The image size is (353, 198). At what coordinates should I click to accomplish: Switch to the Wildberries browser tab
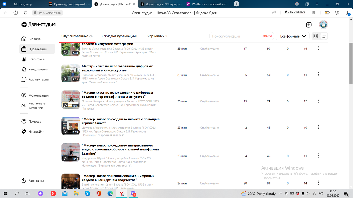pyautogui.click(x=207, y=4)
